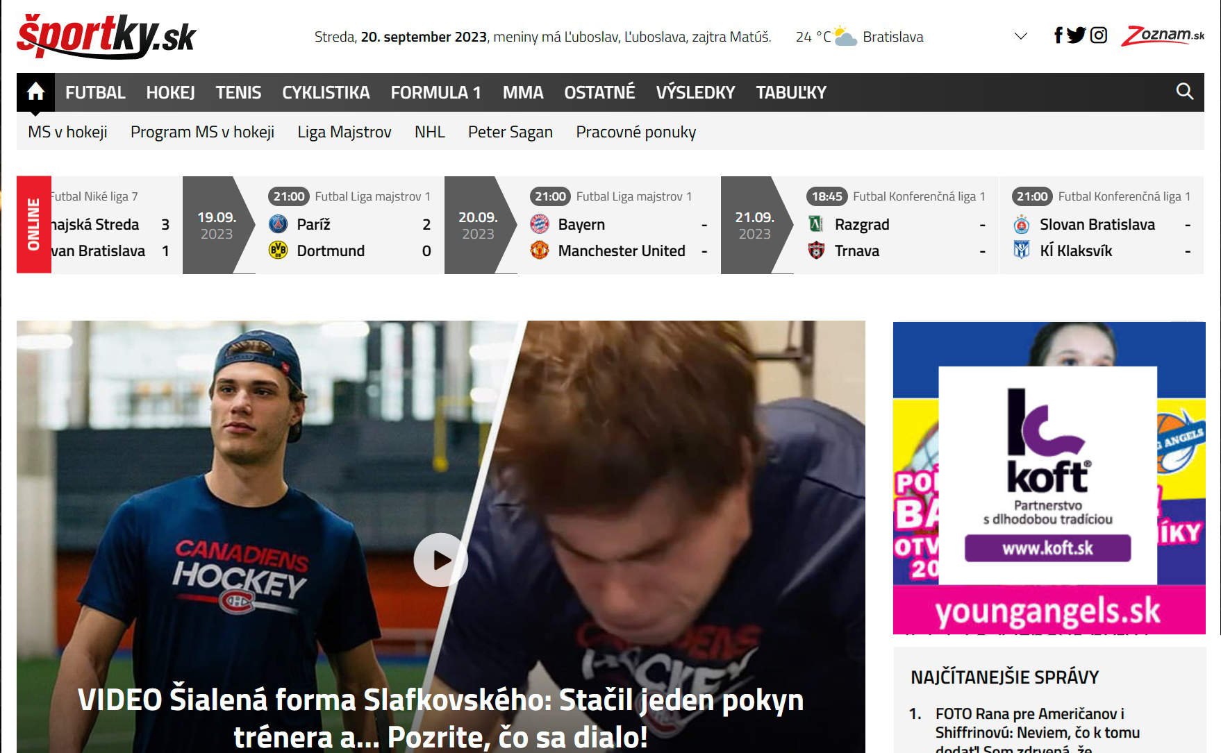Screen dimensions: 1221x753
Task: Open the Instagram icon in header
Action: (x=1098, y=35)
